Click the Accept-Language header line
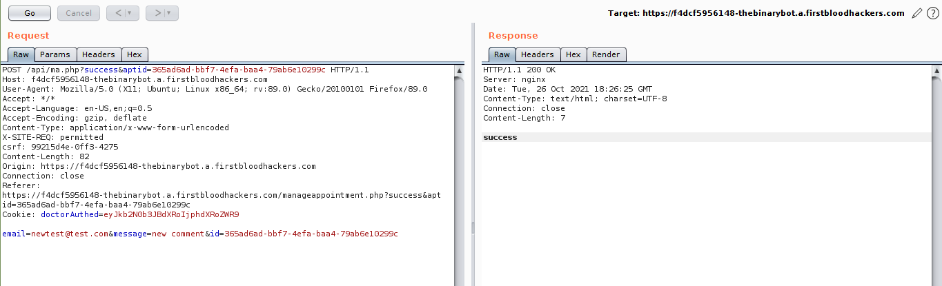The width and height of the screenshot is (942, 286). click(77, 108)
